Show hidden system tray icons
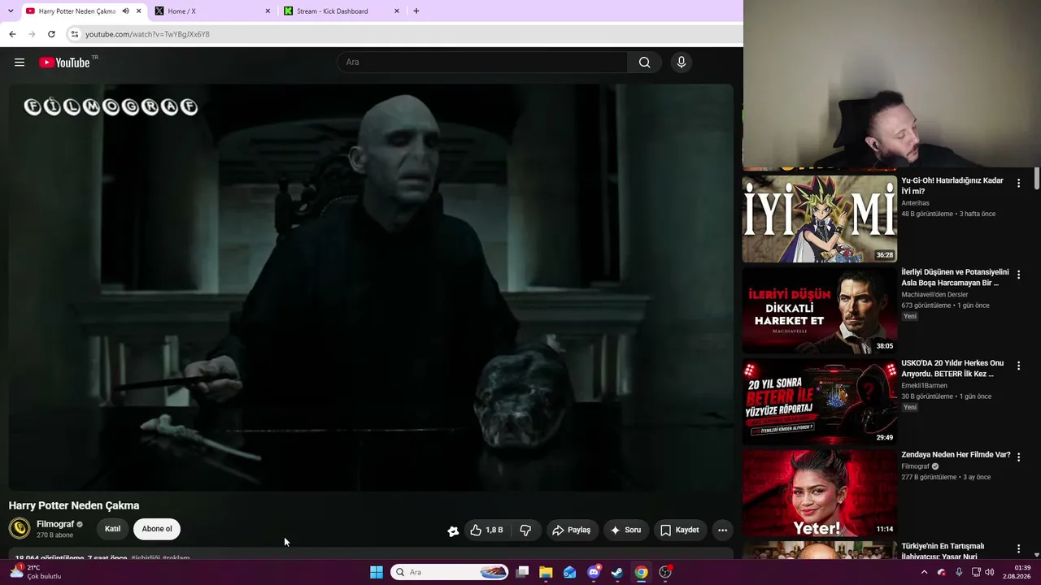The image size is (1041, 585). point(924,572)
